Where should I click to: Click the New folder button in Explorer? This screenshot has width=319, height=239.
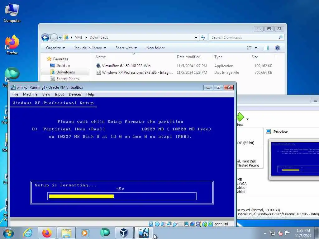coord(155,48)
